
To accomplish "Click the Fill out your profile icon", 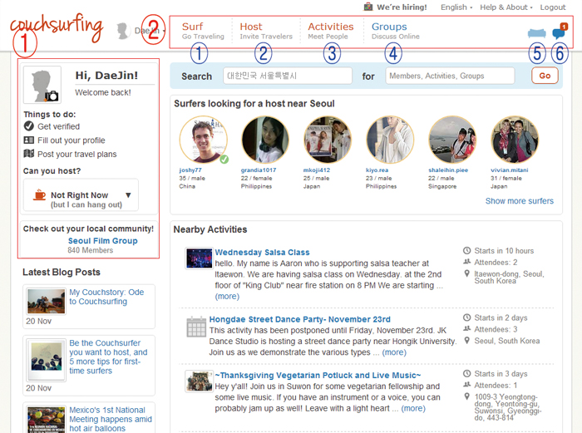I will pyautogui.click(x=29, y=140).
